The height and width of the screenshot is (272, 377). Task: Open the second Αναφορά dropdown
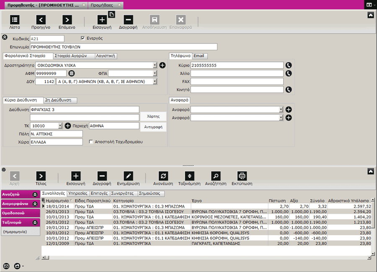(x=281, y=118)
